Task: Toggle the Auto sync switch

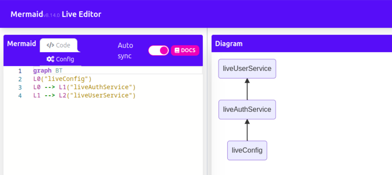Action: tap(158, 50)
